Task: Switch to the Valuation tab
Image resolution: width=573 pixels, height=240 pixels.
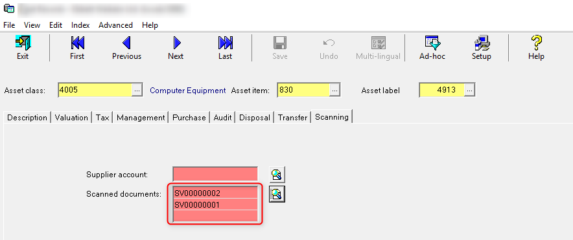Action: coord(71,118)
